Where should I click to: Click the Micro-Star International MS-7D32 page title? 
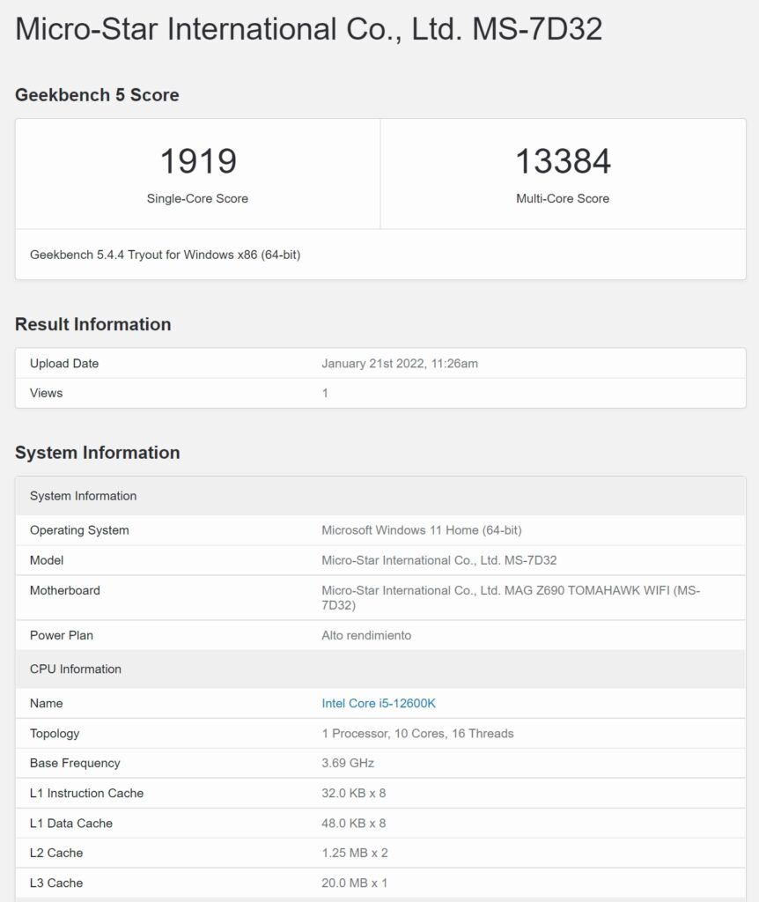pyautogui.click(x=309, y=29)
